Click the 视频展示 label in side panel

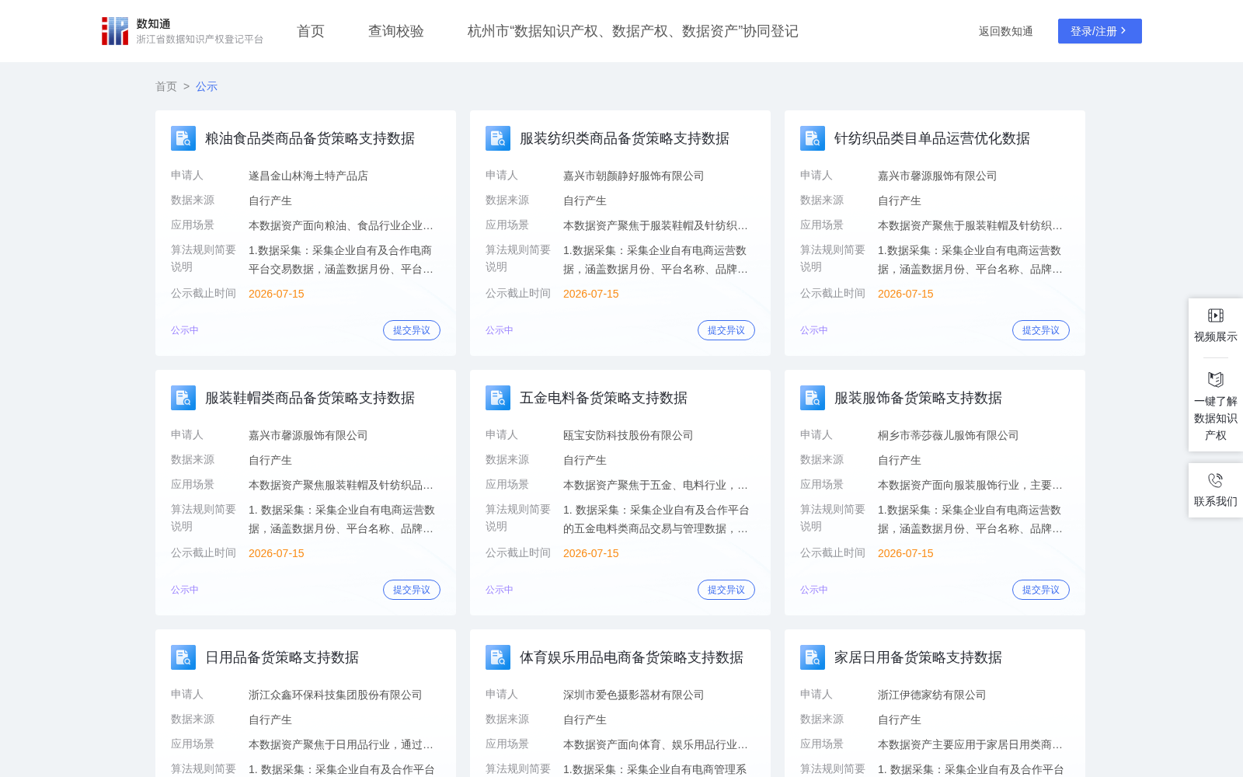(1216, 336)
